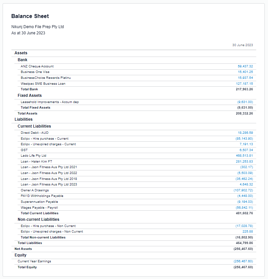This screenshot has width=268, height=279.
Task: Select the Leasehold Improvements - Accum dep label
Action: 50,102
